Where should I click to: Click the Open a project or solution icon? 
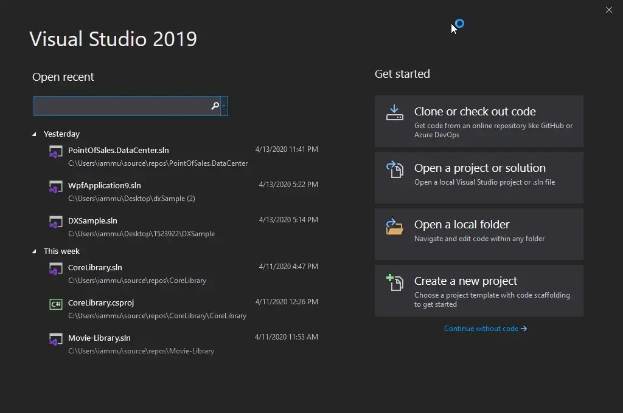(394, 169)
